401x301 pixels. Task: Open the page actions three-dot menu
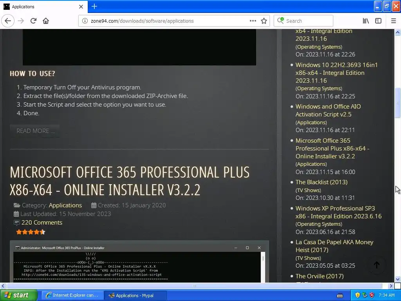click(x=253, y=21)
